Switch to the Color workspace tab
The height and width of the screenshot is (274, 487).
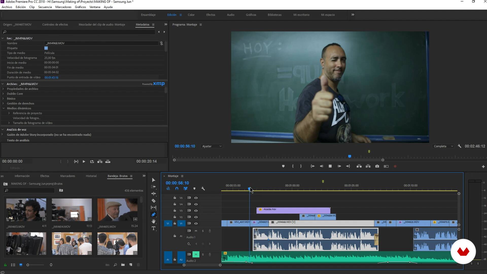[x=191, y=15]
